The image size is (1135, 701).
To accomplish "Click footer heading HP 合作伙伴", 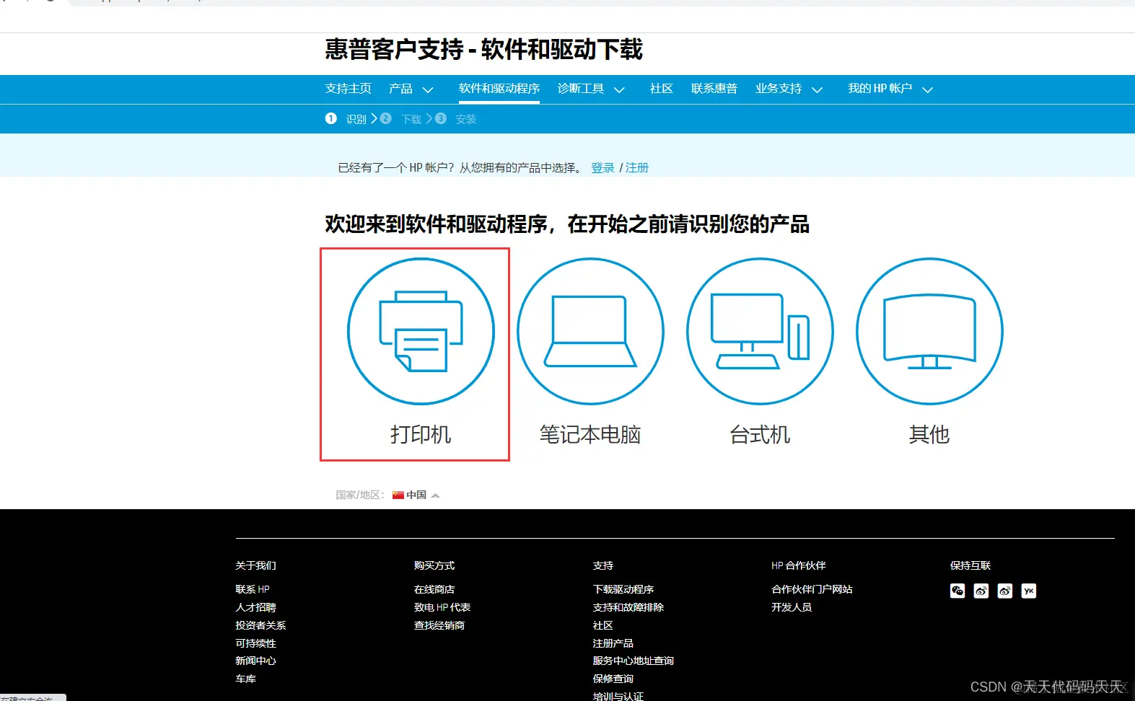I will [x=799, y=565].
